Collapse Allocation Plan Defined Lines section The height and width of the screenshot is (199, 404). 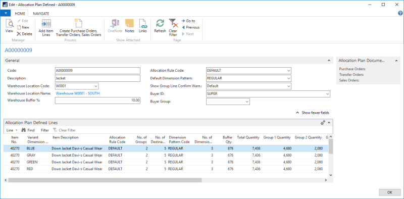click(329, 123)
